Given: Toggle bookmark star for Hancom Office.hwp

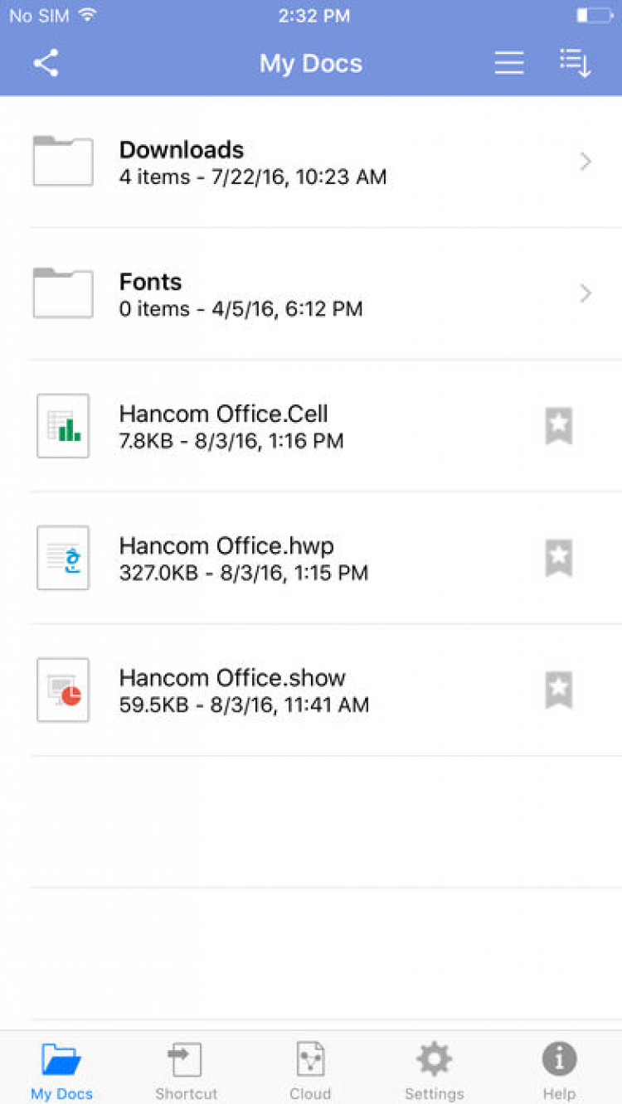Looking at the screenshot, I should coord(559,558).
